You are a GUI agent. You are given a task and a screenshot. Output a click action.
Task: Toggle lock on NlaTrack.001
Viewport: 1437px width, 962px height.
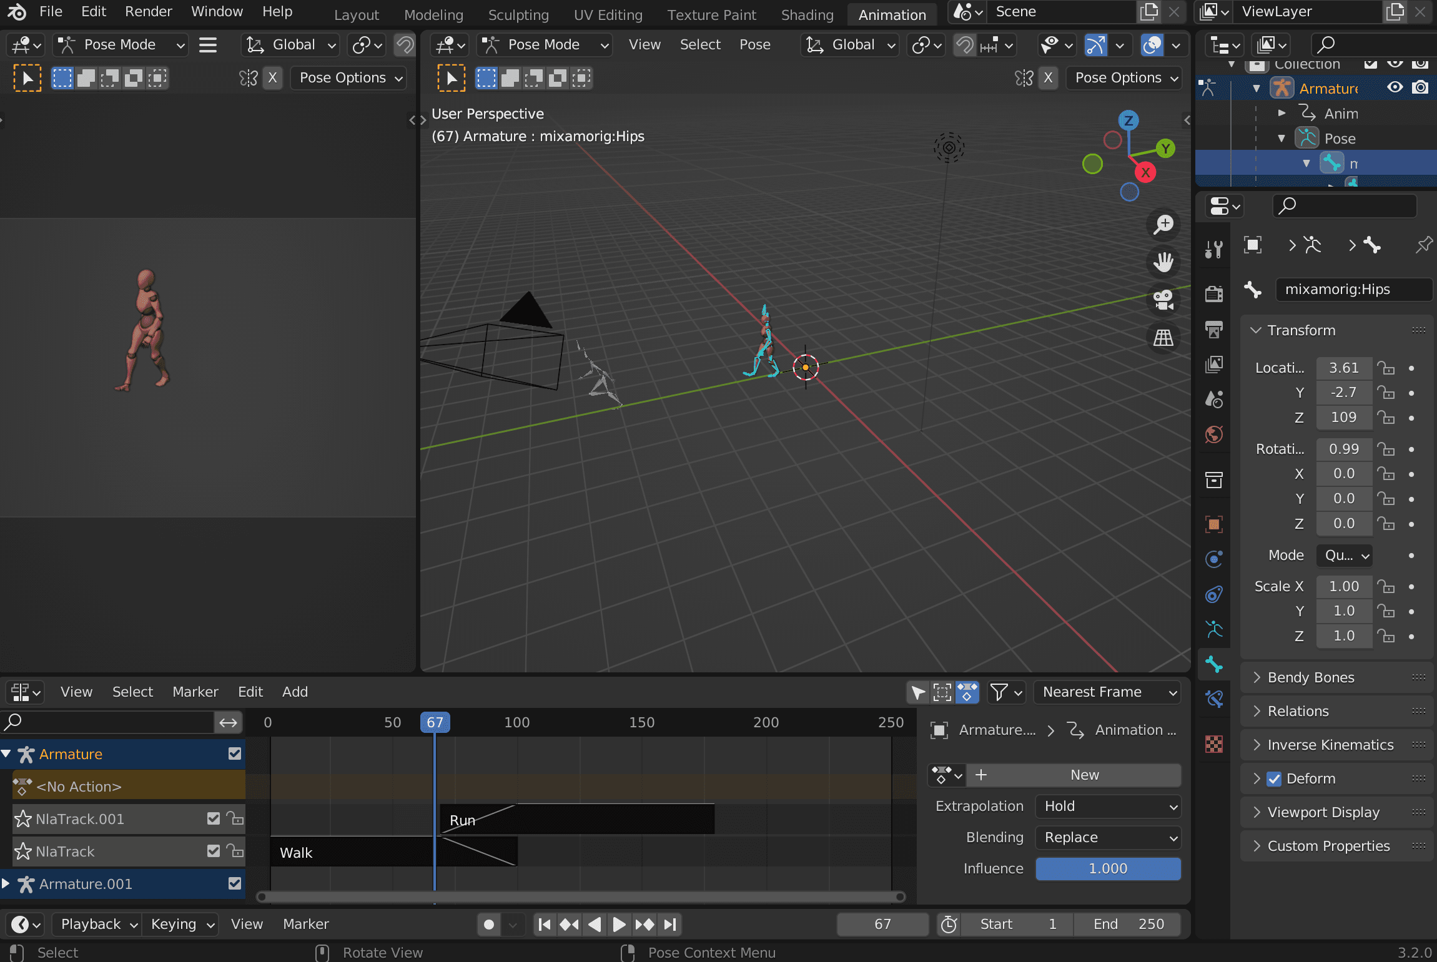235,818
